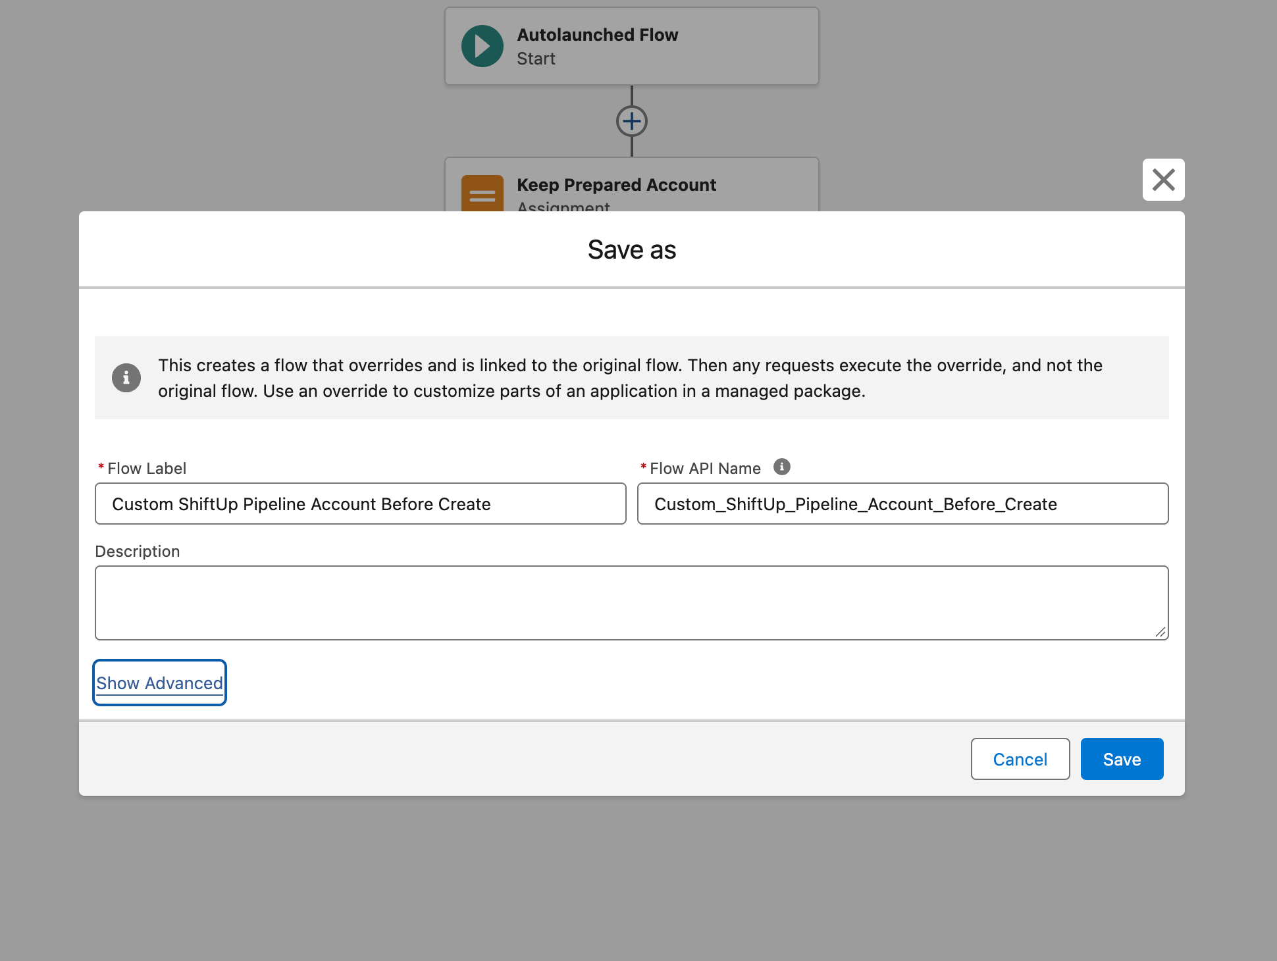Click the Autolaunched Flow start play icon
This screenshot has height=961, width=1277.
point(482,46)
